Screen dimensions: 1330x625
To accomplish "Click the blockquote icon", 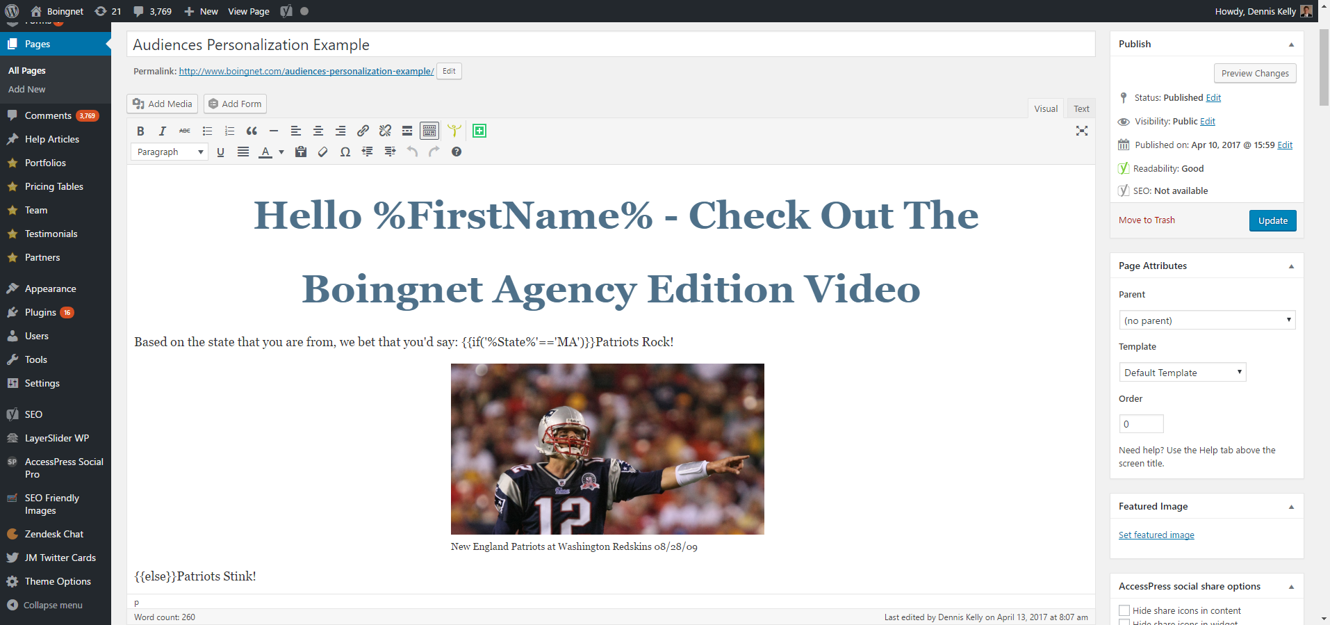I will pos(252,131).
